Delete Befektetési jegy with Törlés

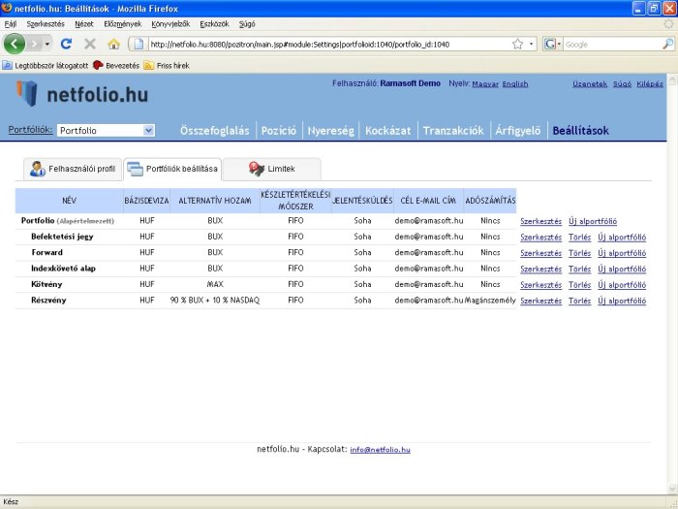point(579,238)
